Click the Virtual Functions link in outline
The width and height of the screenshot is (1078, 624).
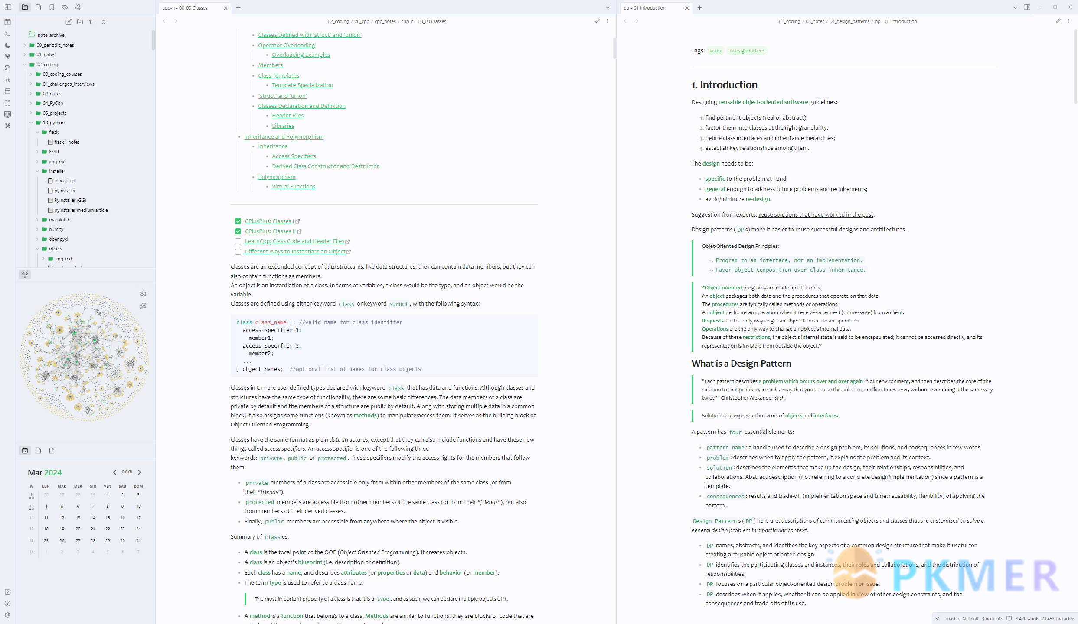pos(293,186)
